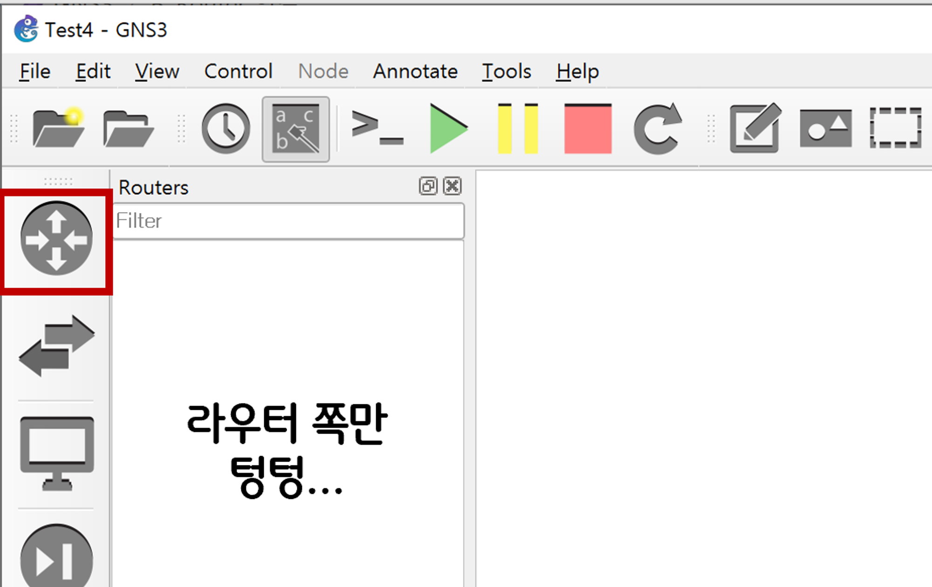Open the Help menu

(577, 71)
